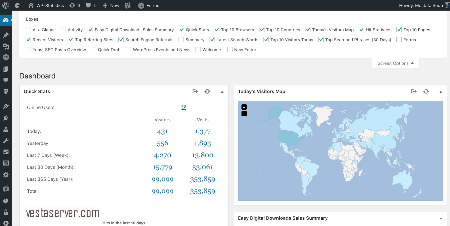Open Comments speech bubble in sidebar
Image resolution: width=450 pixels, height=226 pixels.
6,80
